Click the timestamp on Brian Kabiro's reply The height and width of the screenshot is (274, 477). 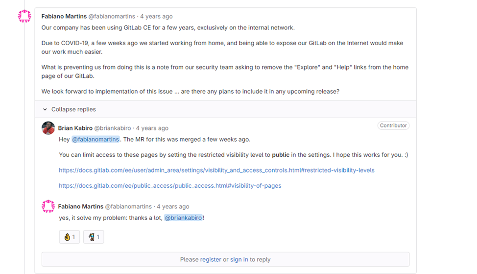(152, 128)
